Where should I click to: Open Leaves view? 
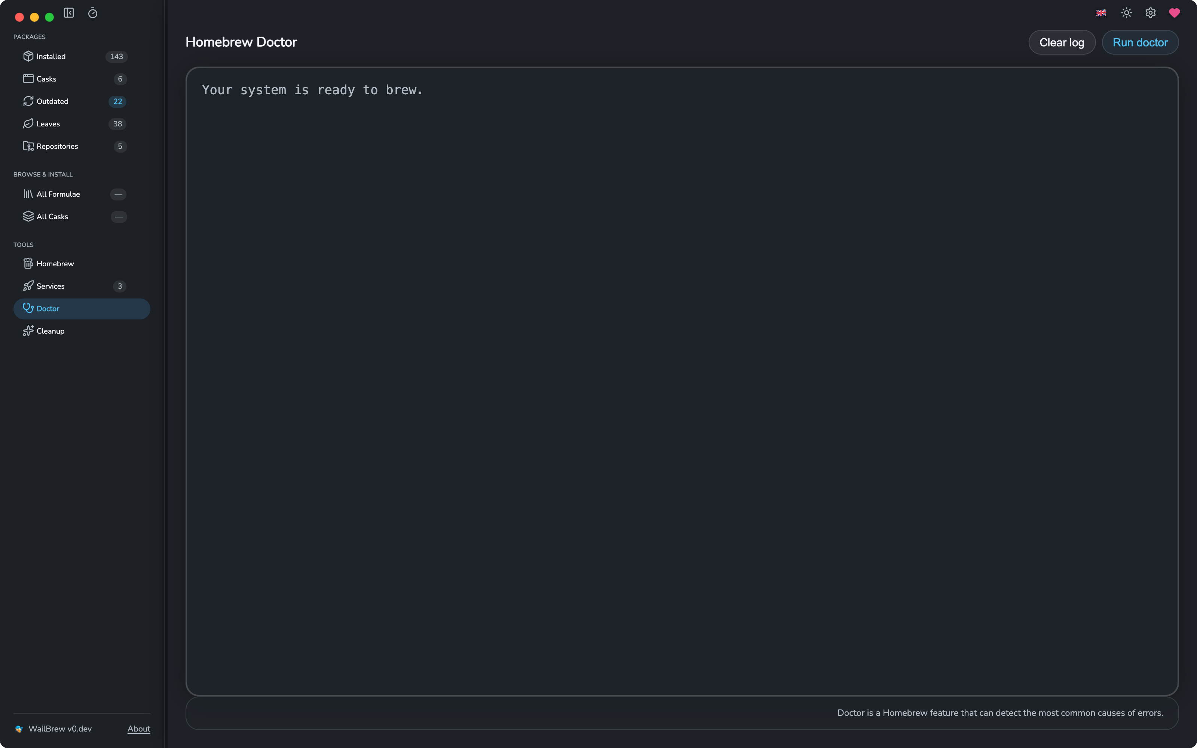[x=82, y=124]
